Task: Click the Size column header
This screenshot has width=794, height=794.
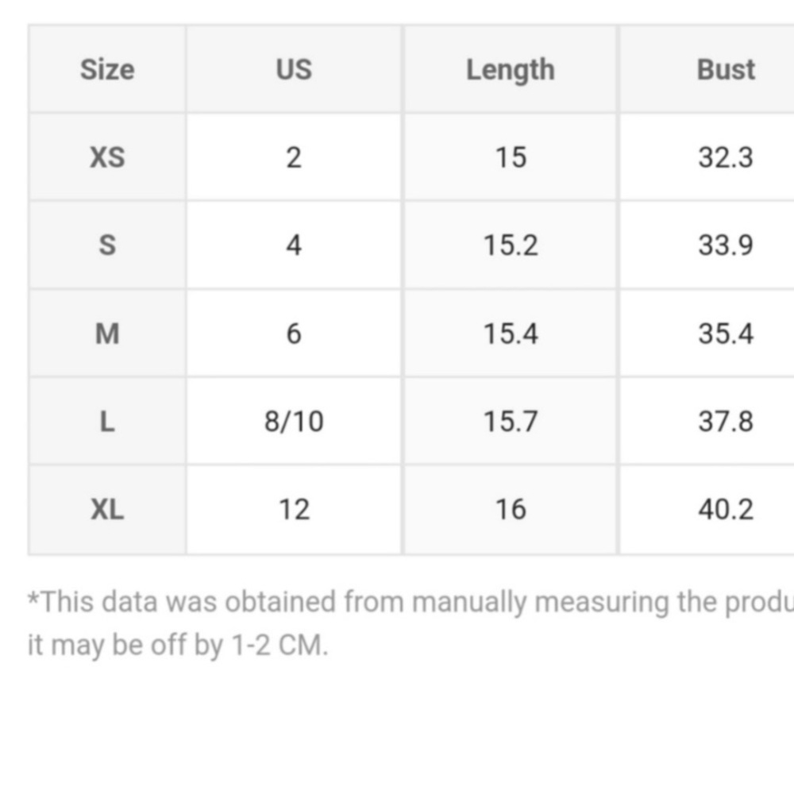Action: 107,69
